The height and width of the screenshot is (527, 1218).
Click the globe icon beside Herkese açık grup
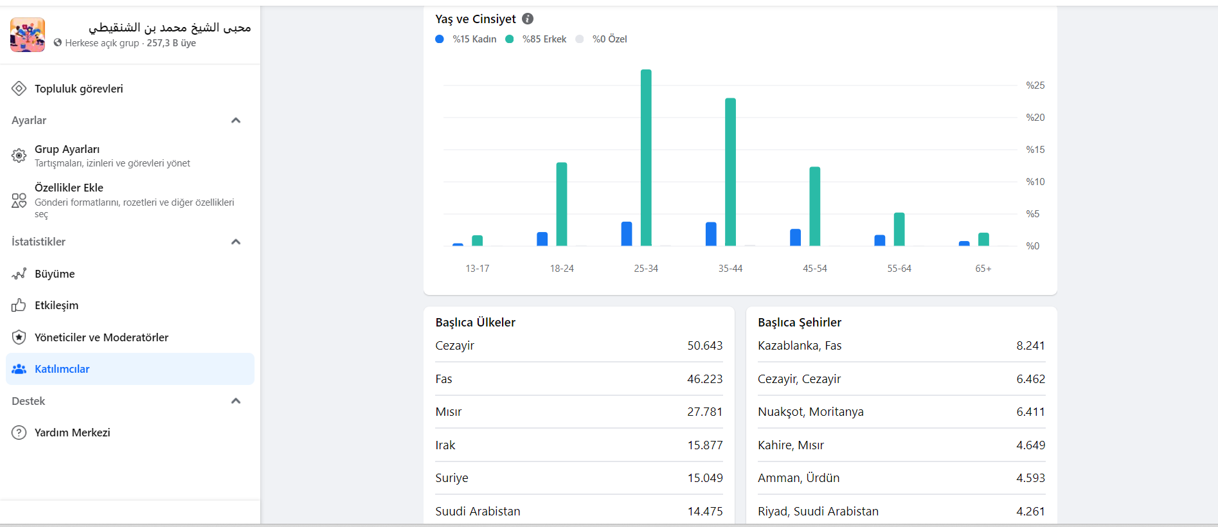(x=58, y=43)
